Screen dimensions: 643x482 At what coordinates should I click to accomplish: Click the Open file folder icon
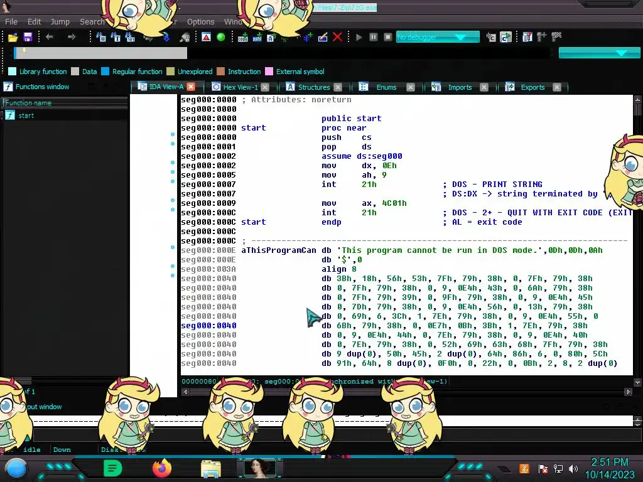pyautogui.click(x=13, y=37)
